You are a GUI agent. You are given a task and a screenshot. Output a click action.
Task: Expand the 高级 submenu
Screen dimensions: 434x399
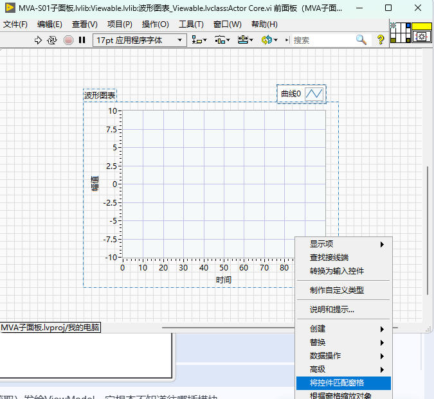click(x=343, y=369)
